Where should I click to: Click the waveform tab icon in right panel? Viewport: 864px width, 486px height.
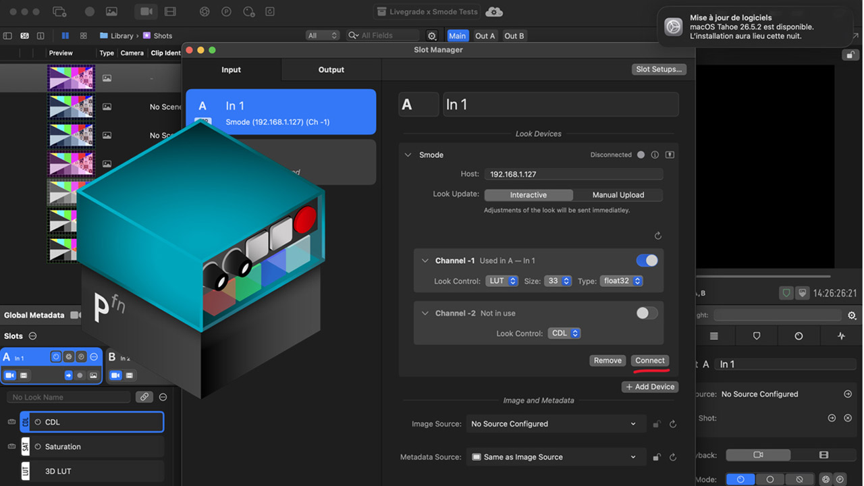(841, 335)
